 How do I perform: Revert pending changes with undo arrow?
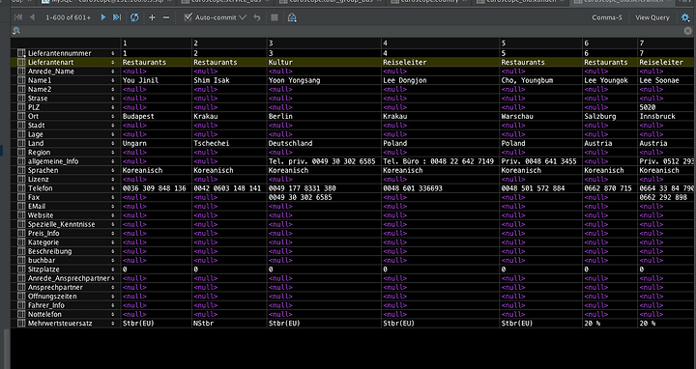pyautogui.click(x=257, y=17)
